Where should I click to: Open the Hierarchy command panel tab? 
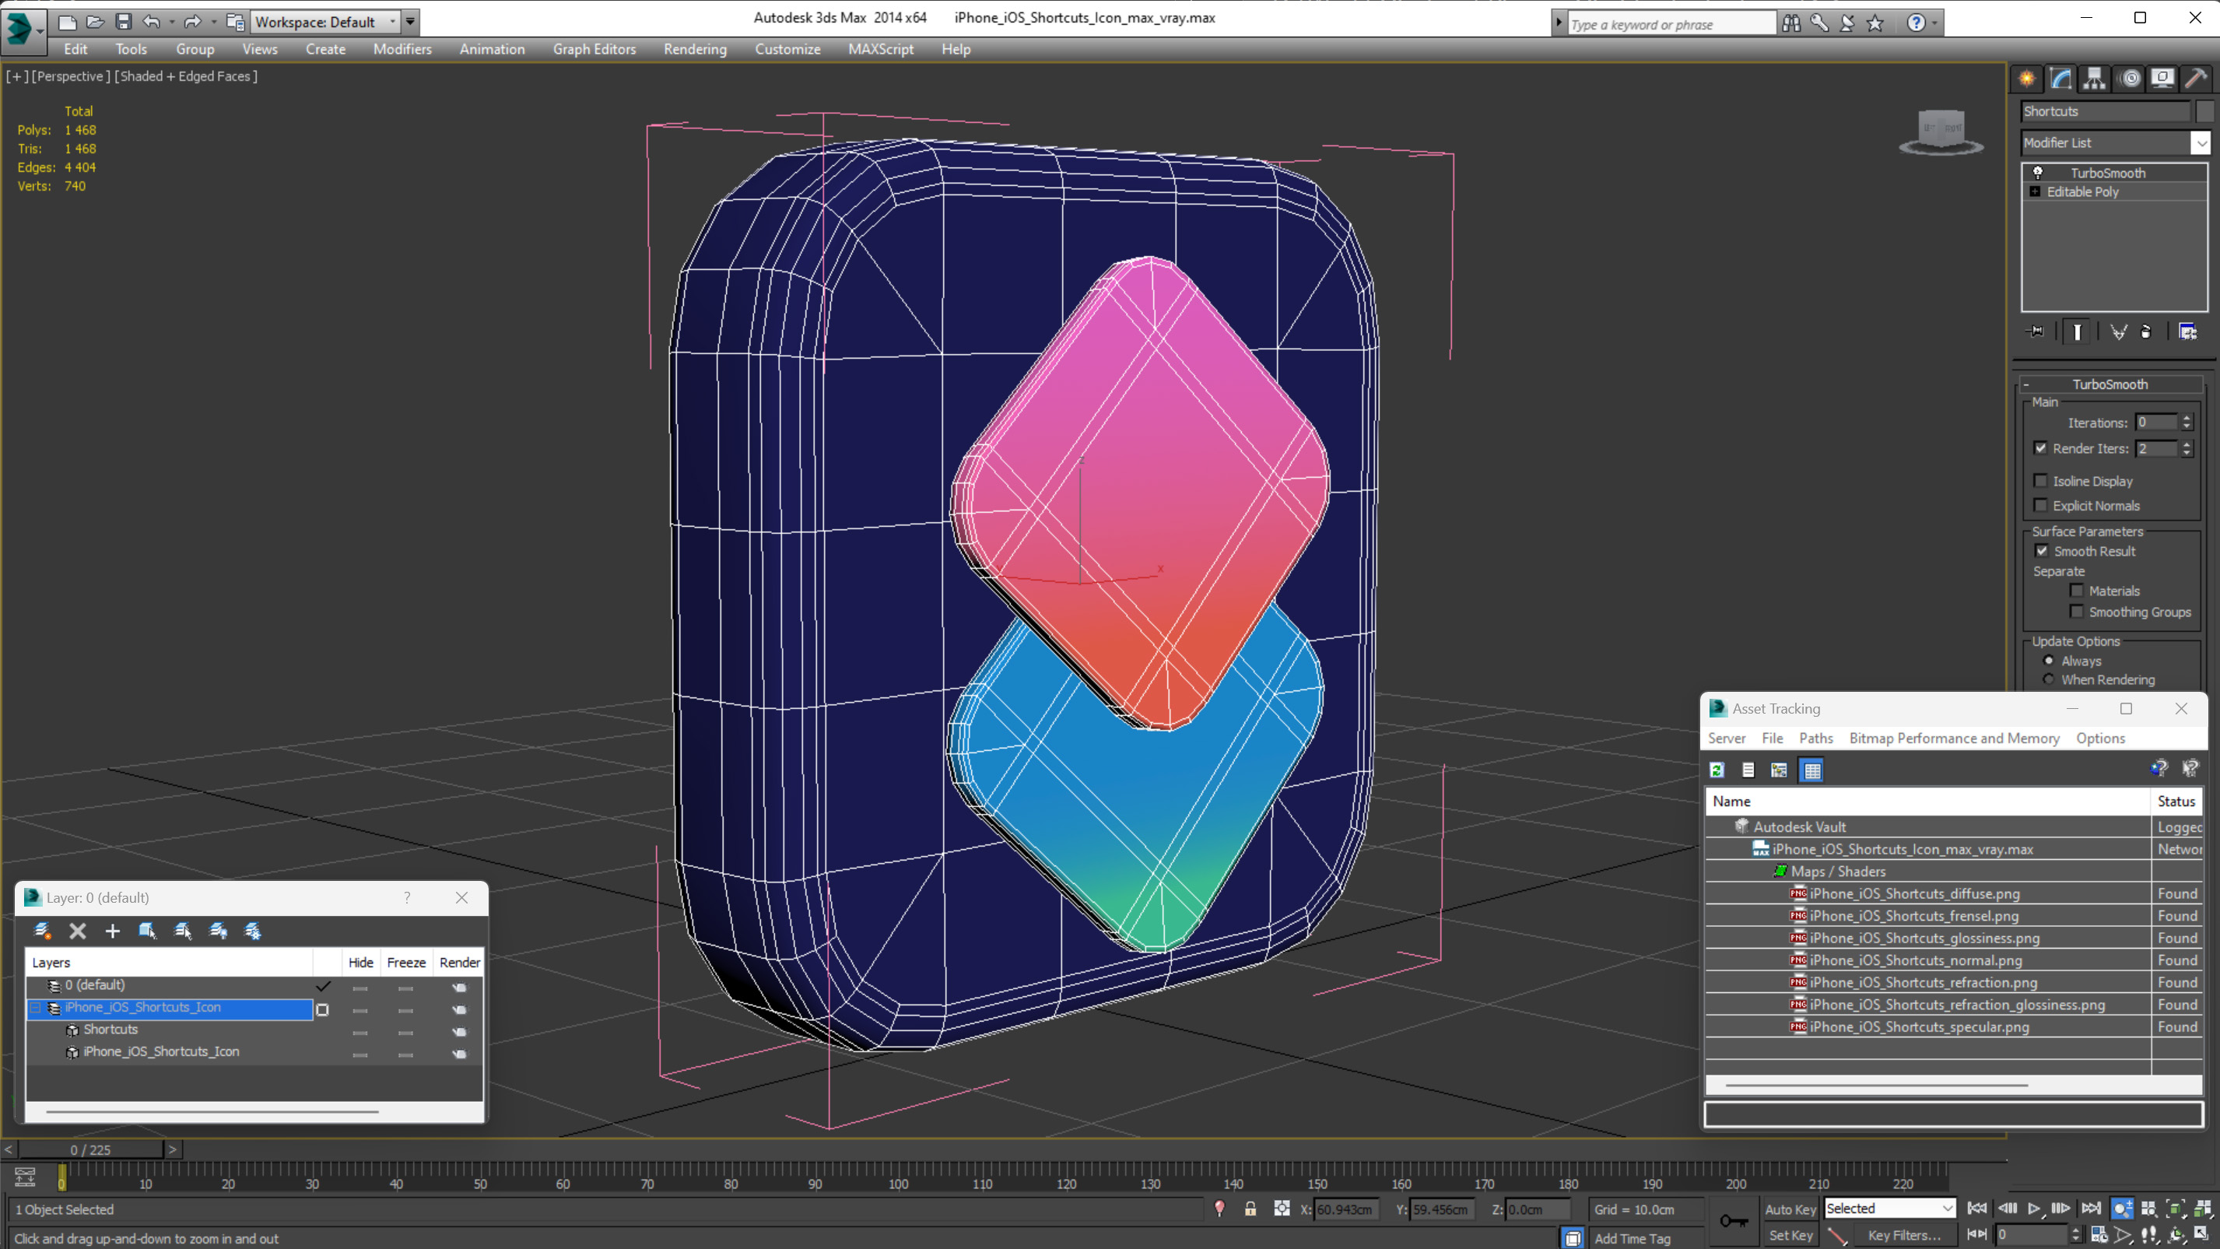(x=2094, y=79)
